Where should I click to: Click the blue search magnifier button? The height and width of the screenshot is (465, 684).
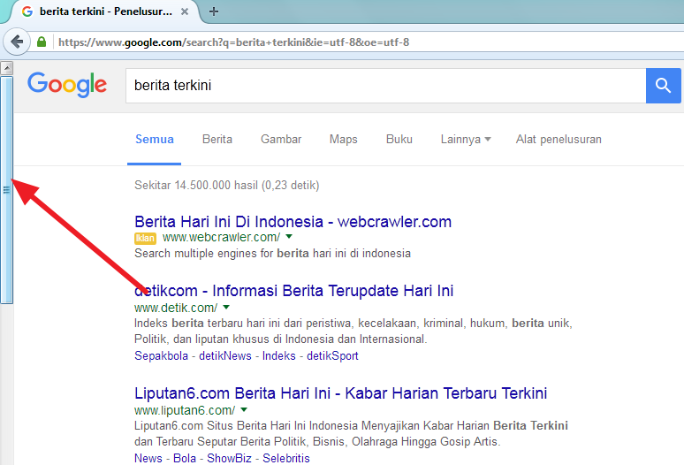point(663,86)
